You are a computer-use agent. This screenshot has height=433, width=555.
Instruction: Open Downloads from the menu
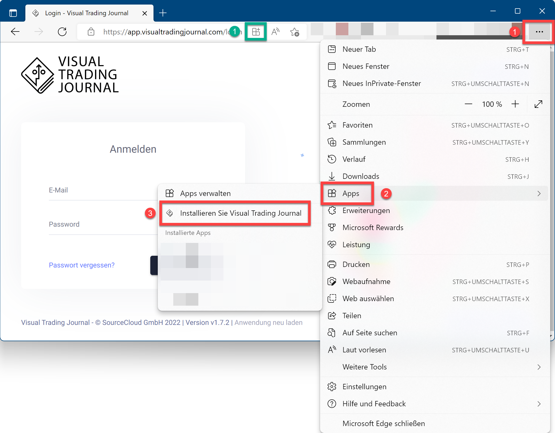point(435,176)
